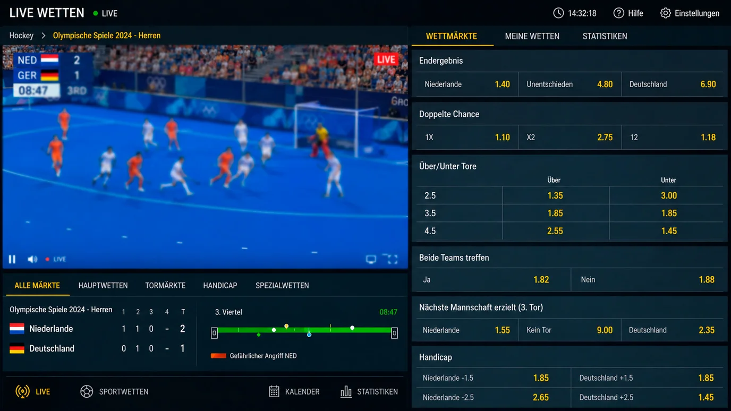This screenshot has height=411, width=731.
Task: Click the Über/Unter Tore heading
Action: (448, 166)
